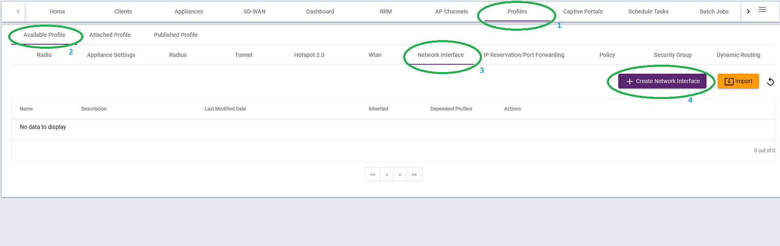The width and height of the screenshot is (780, 246).
Task: Click the Create Network Interface button
Action: coord(662,81)
